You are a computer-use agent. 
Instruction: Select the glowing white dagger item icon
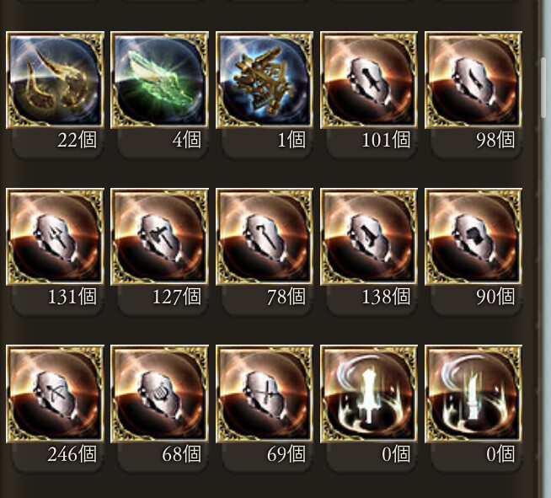473,394
